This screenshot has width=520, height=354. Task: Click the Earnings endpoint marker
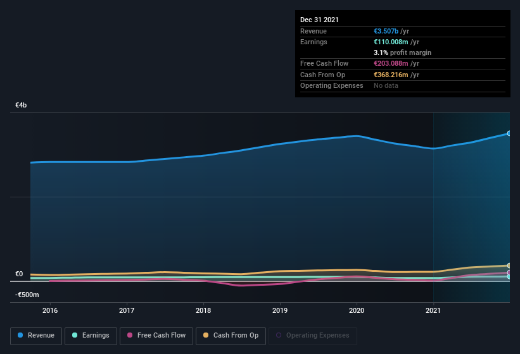[509, 277]
